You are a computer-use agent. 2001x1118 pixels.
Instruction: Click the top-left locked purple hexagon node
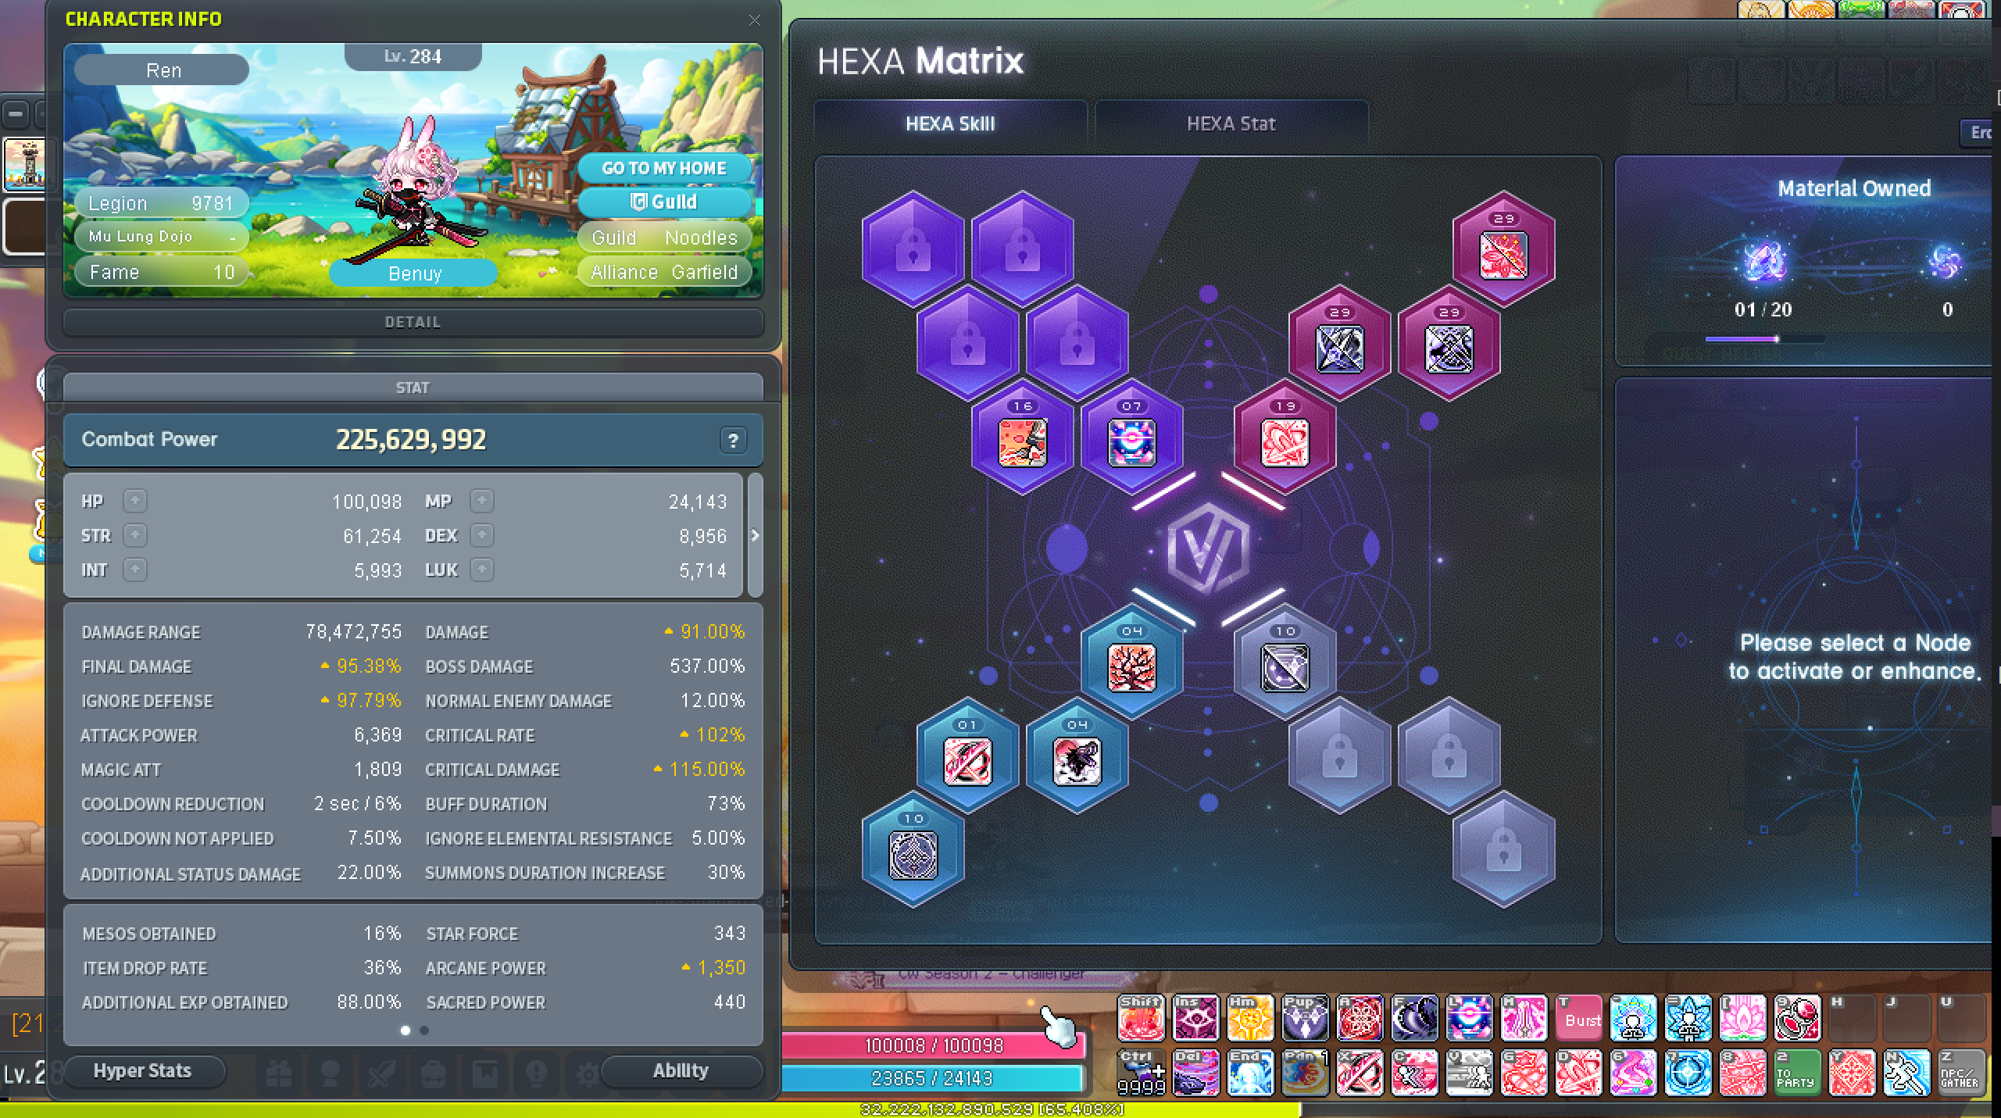913,248
